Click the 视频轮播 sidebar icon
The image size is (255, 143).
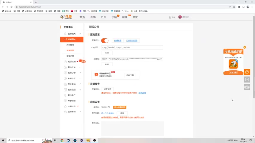tap(65, 62)
